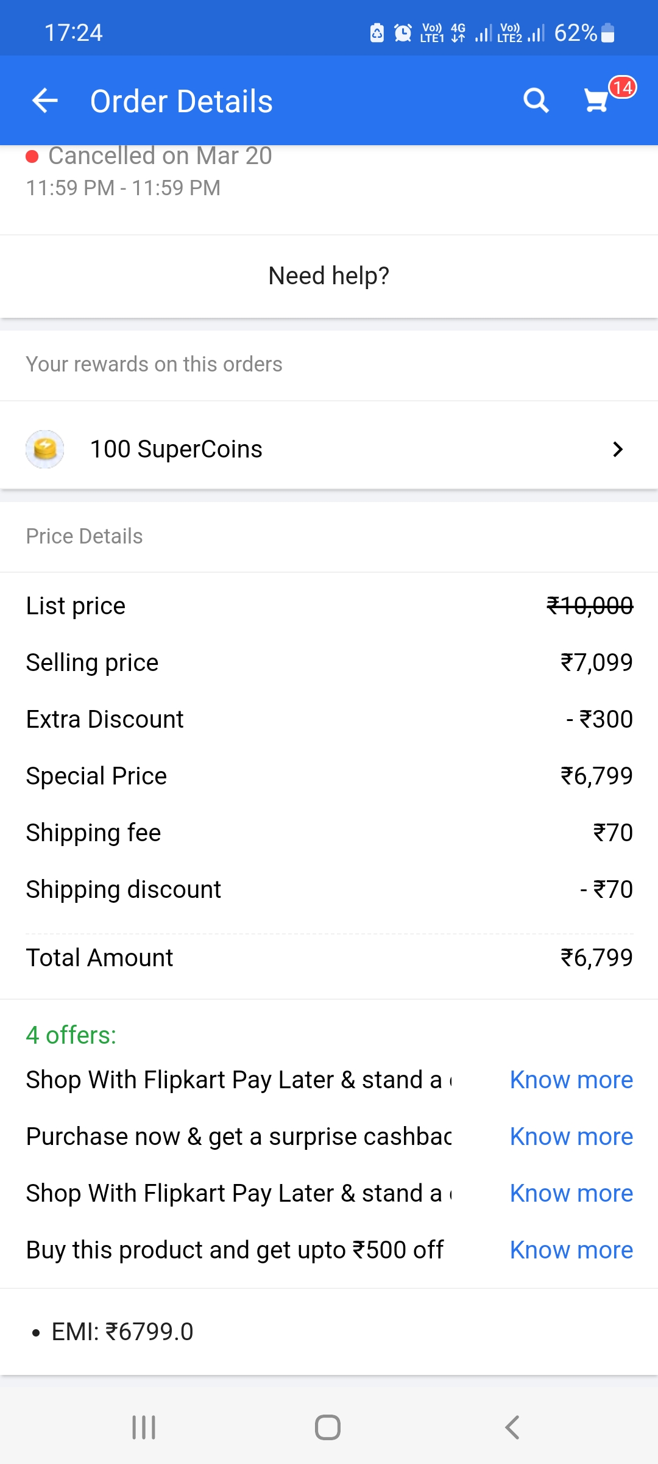Tap the battery indicator in status bar
The image size is (658, 1464).
[x=607, y=33]
